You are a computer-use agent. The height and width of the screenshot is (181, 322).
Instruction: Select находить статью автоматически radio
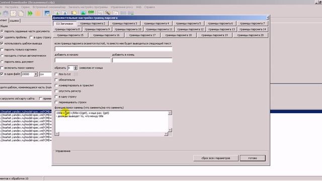coord(2,56)
